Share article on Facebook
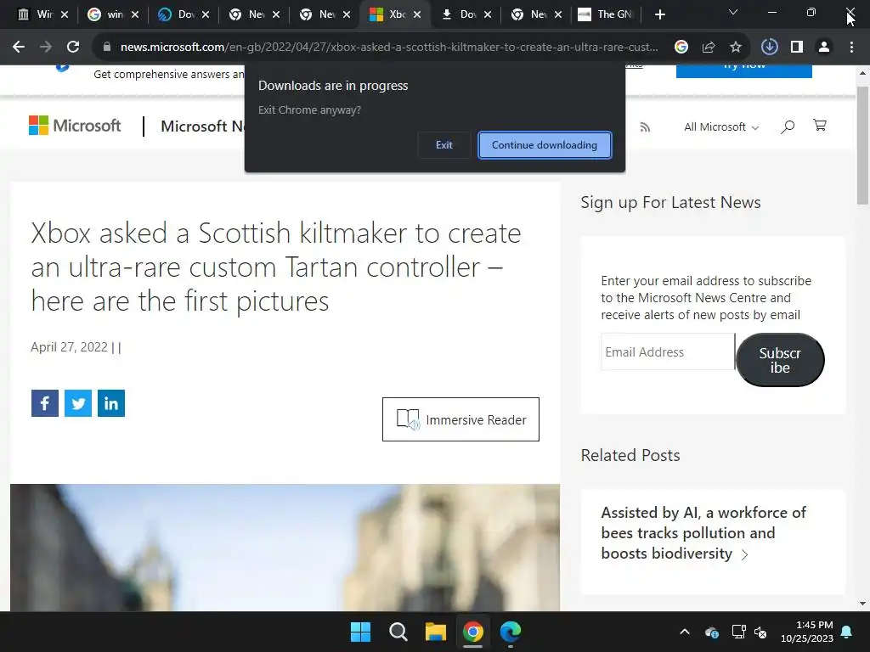This screenshot has height=652, width=870. tap(45, 403)
